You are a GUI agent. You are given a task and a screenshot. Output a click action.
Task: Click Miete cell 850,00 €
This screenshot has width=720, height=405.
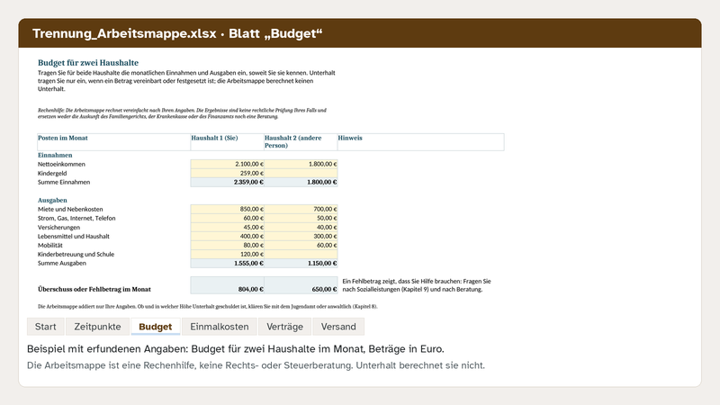click(x=228, y=209)
